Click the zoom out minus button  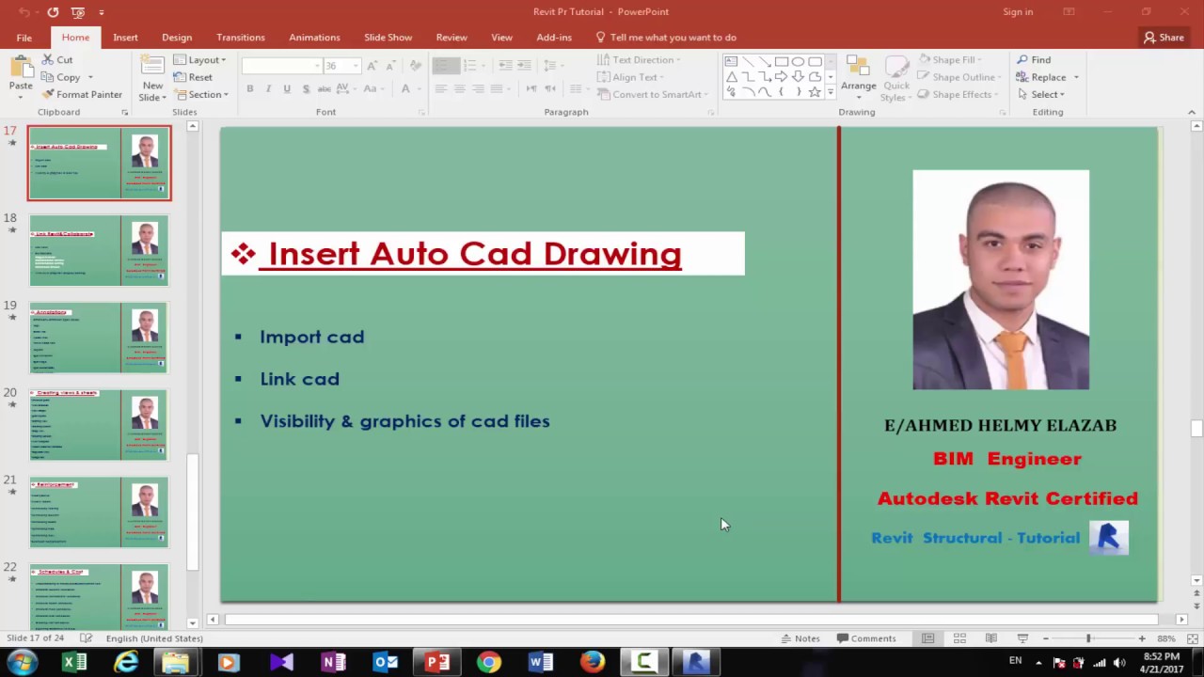[1045, 638]
